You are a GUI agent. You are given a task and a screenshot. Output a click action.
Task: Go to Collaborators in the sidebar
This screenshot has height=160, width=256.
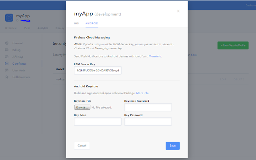21,77
